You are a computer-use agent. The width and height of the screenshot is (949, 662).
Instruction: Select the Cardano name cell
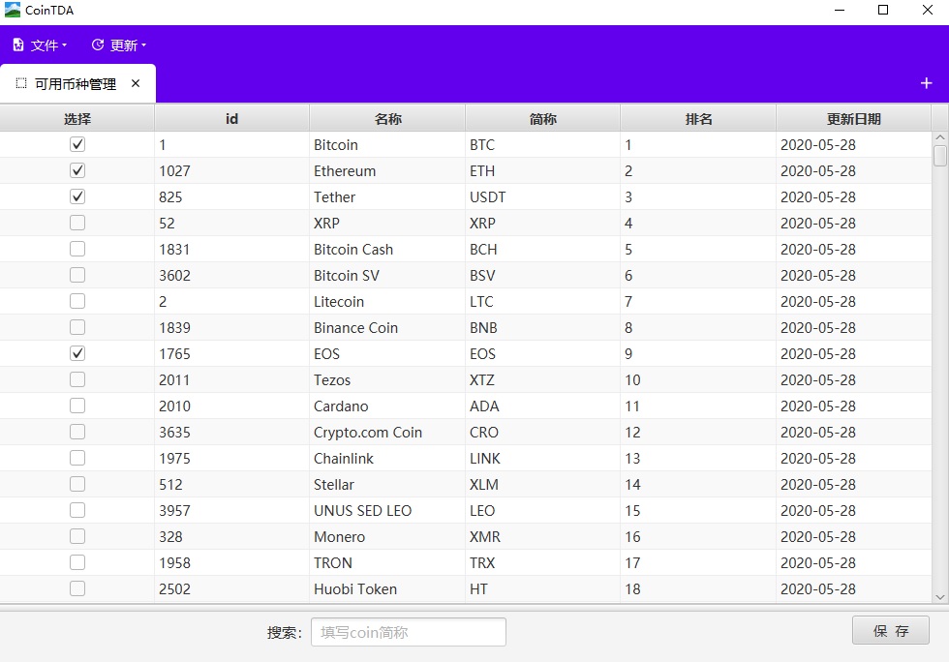point(387,406)
